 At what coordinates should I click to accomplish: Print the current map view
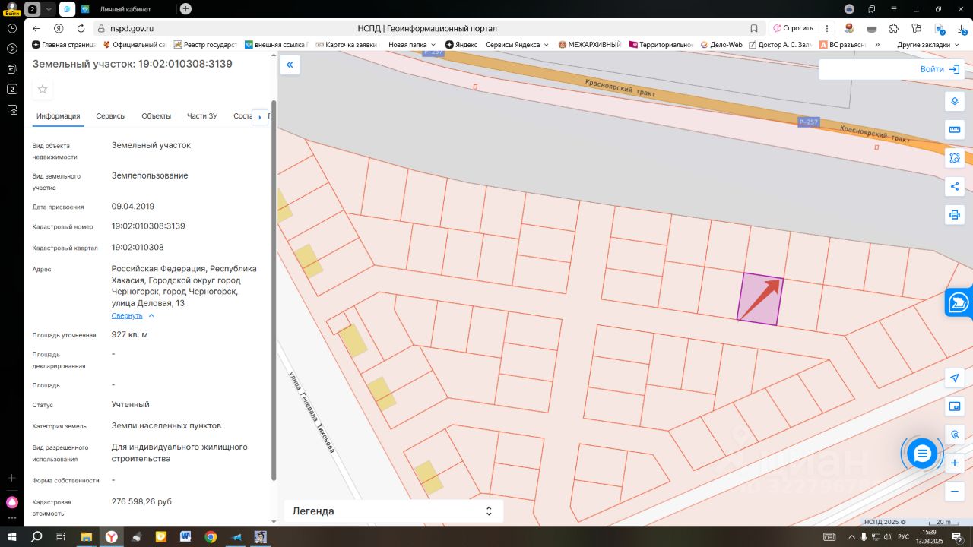[955, 215]
